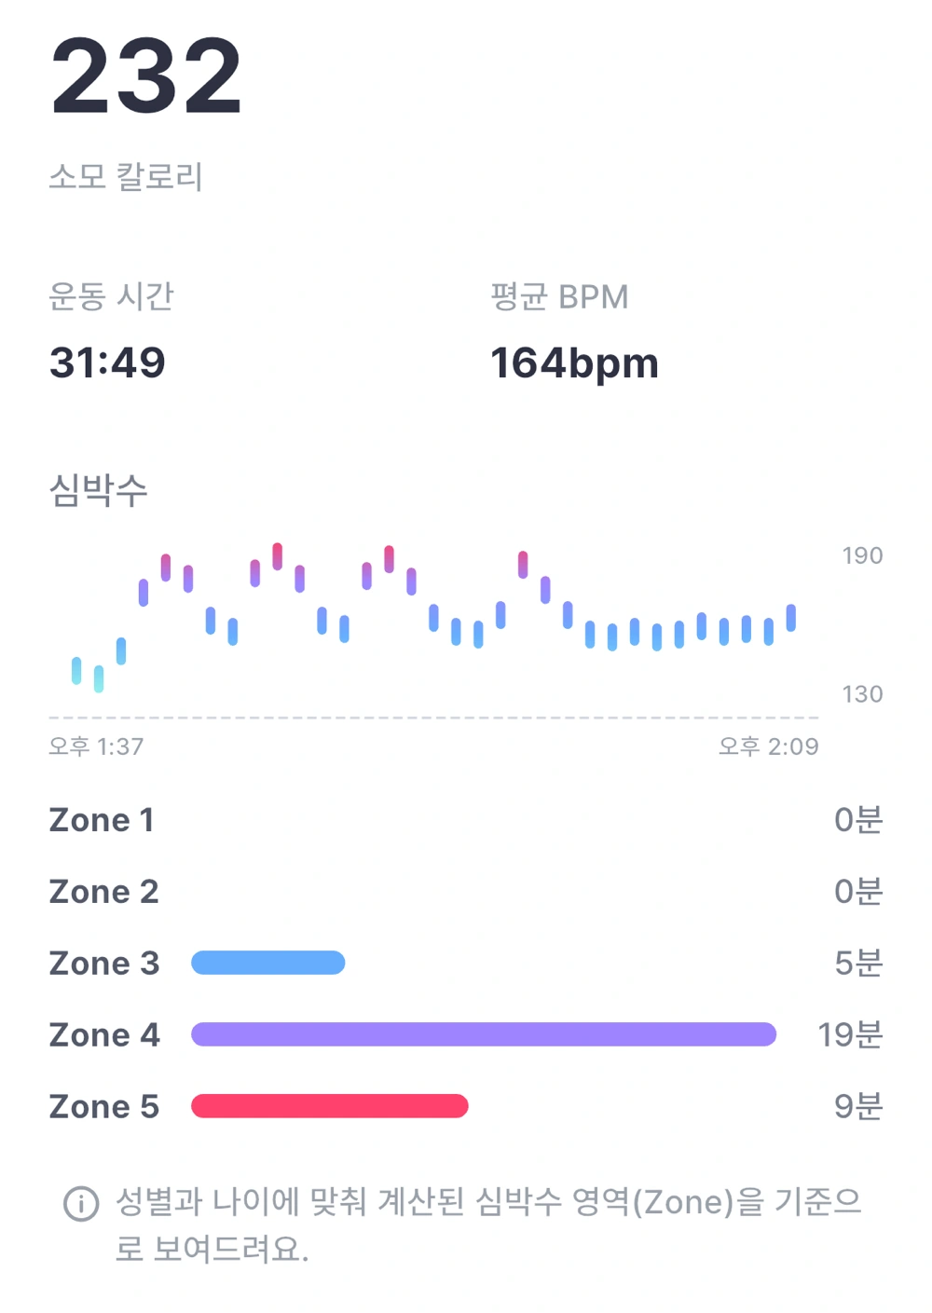Click the 232 calories burned number
The width and height of the screenshot is (932, 1313).
point(146,76)
